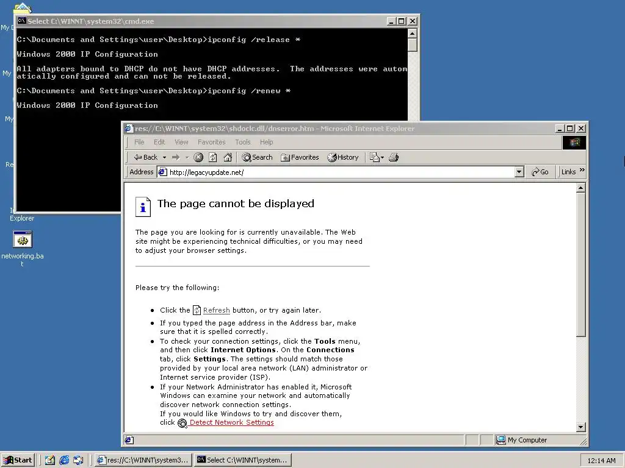Stop page loading with the Stop icon
The width and height of the screenshot is (625, 468).
[x=198, y=157]
